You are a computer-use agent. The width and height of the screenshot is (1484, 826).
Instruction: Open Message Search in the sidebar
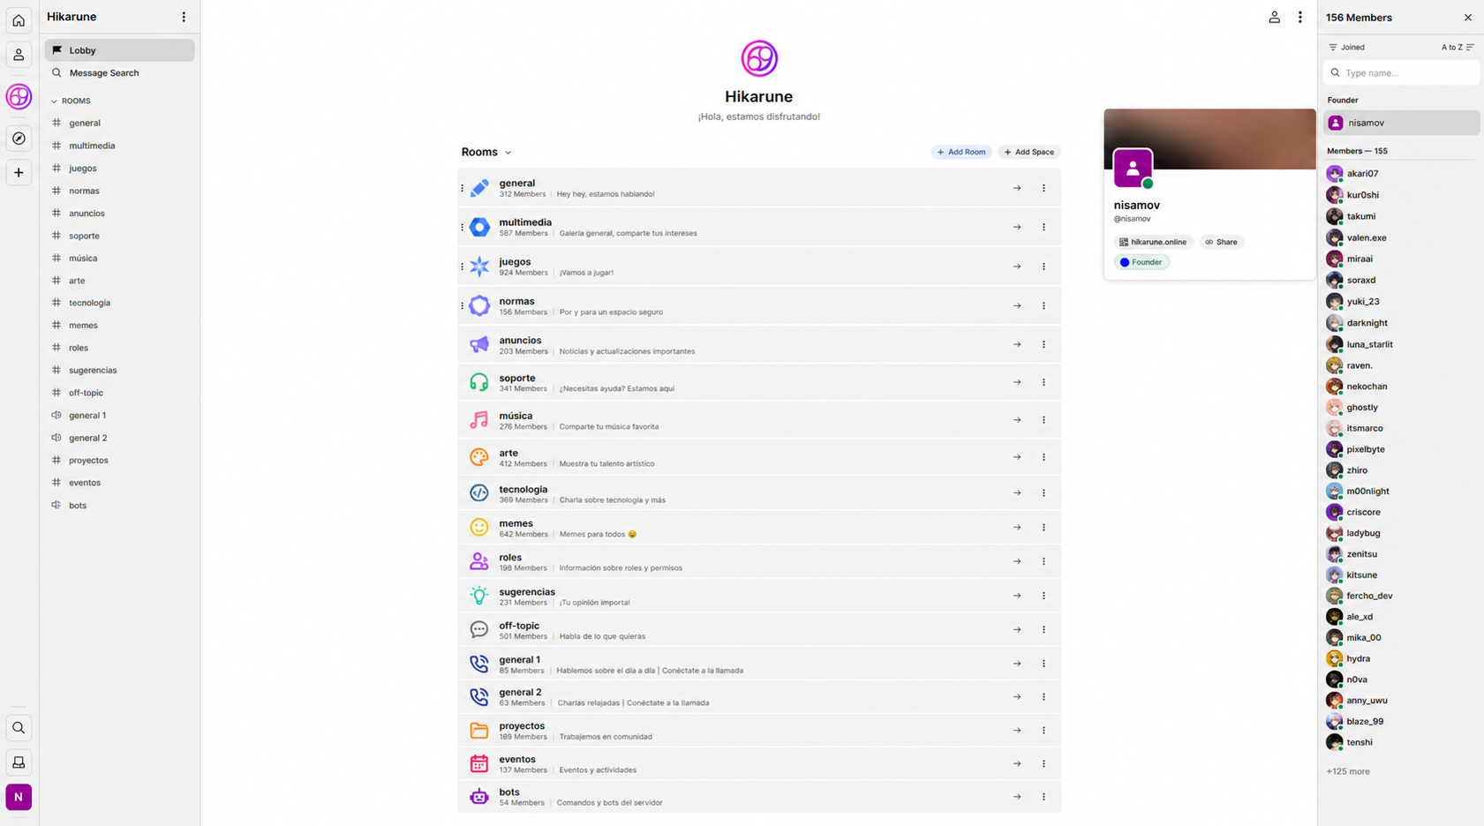click(120, 73)
